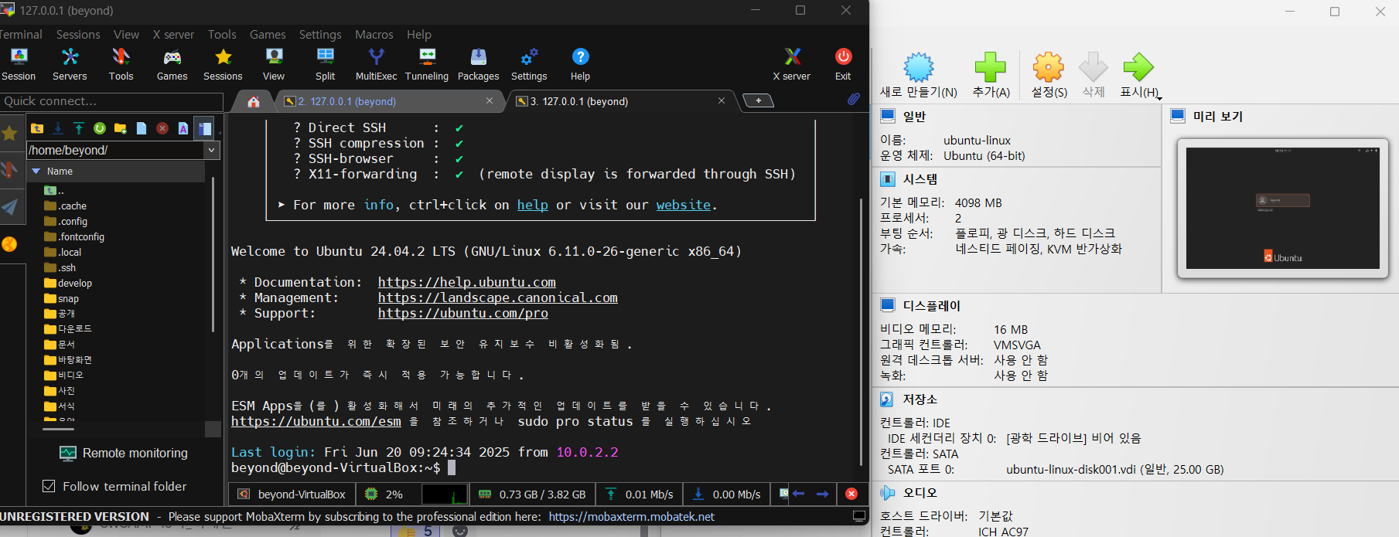Viewport: 1399px width, 537px height.
Task: Click the Remote monitoring button
Action: coord(124,454)
